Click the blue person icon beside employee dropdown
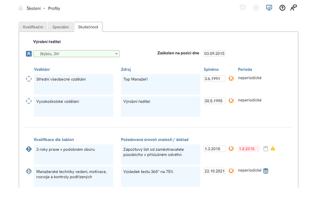This screenshot has width=317, height=200. click(x=29, y=53)
